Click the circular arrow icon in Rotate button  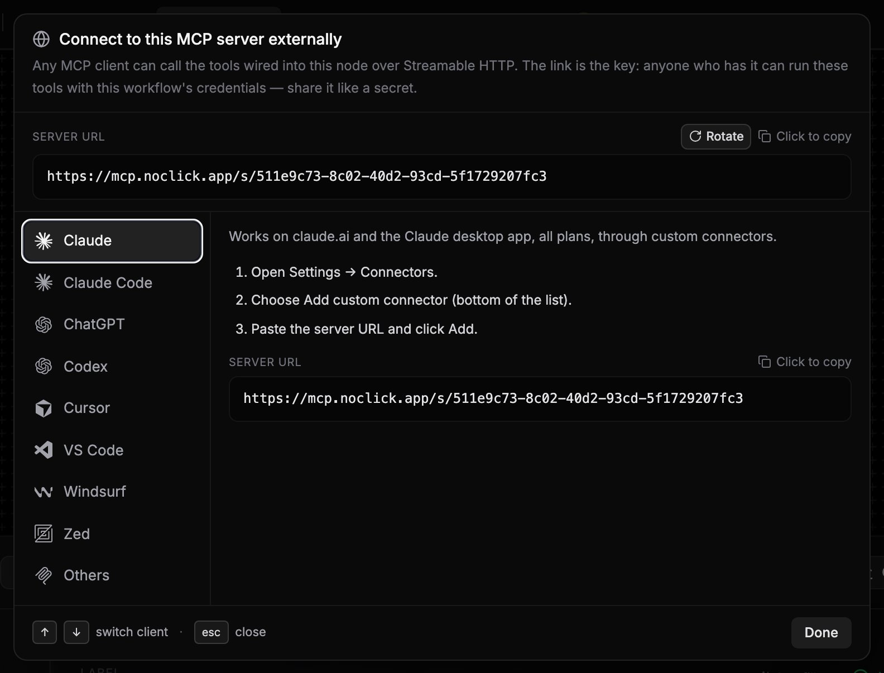point(695,136)
